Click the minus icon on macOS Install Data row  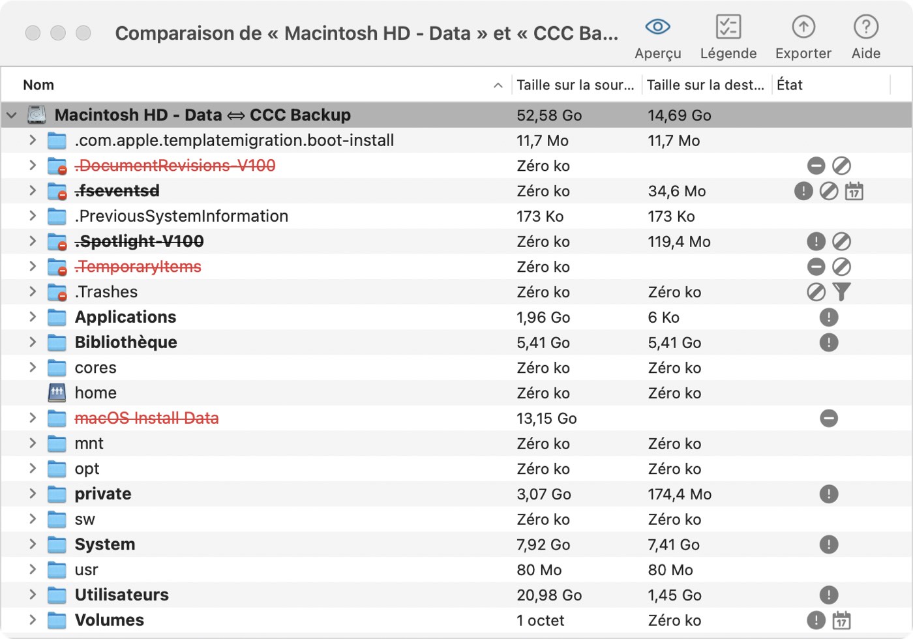[x=829, y=418]
